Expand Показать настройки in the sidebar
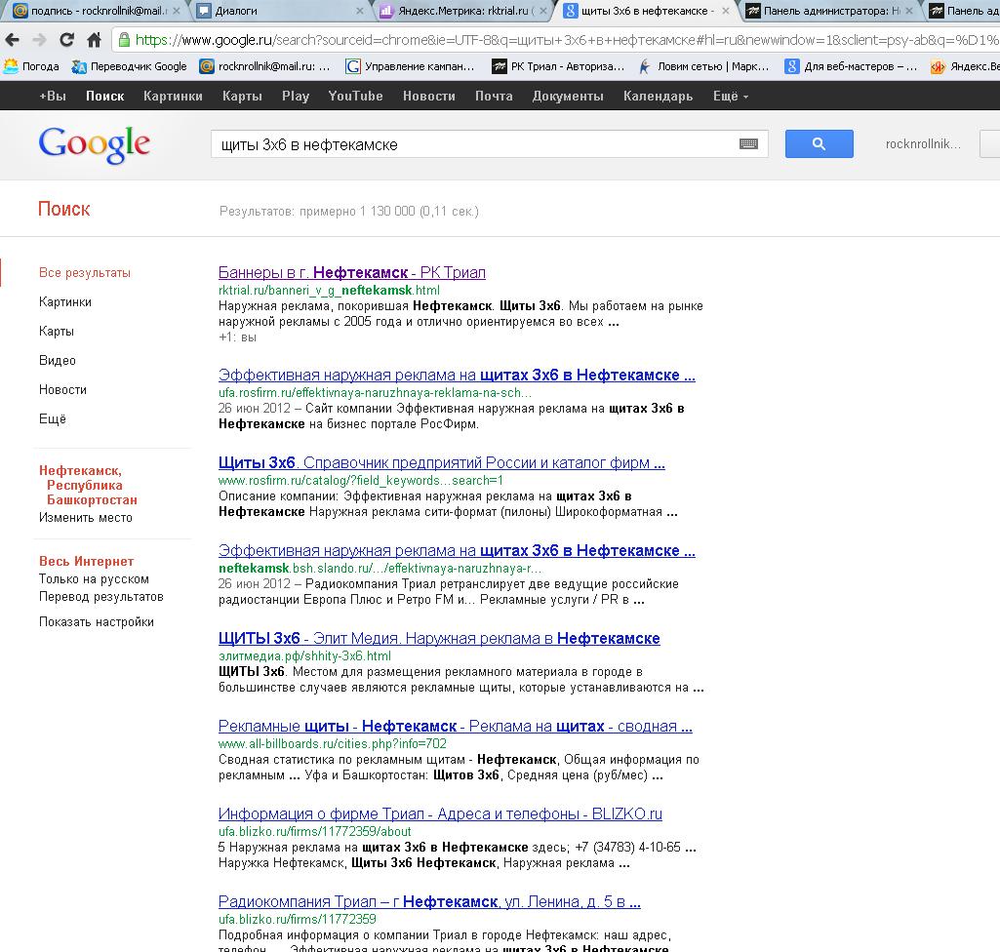The height and width of the screenshot is (952, 1000). tap(97, 622)
